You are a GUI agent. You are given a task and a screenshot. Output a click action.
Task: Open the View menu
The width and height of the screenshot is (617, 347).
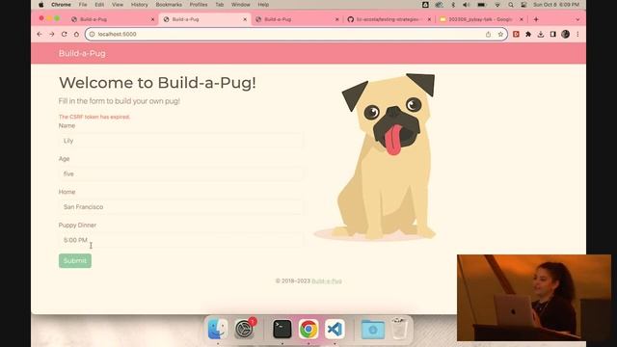118,5
